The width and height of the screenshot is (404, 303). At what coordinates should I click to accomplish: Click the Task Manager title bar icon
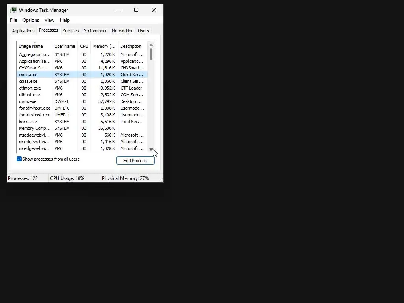[13, 10]
